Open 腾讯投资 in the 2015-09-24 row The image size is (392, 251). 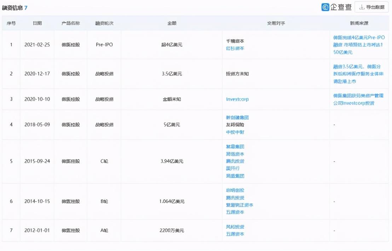[235, 161]
